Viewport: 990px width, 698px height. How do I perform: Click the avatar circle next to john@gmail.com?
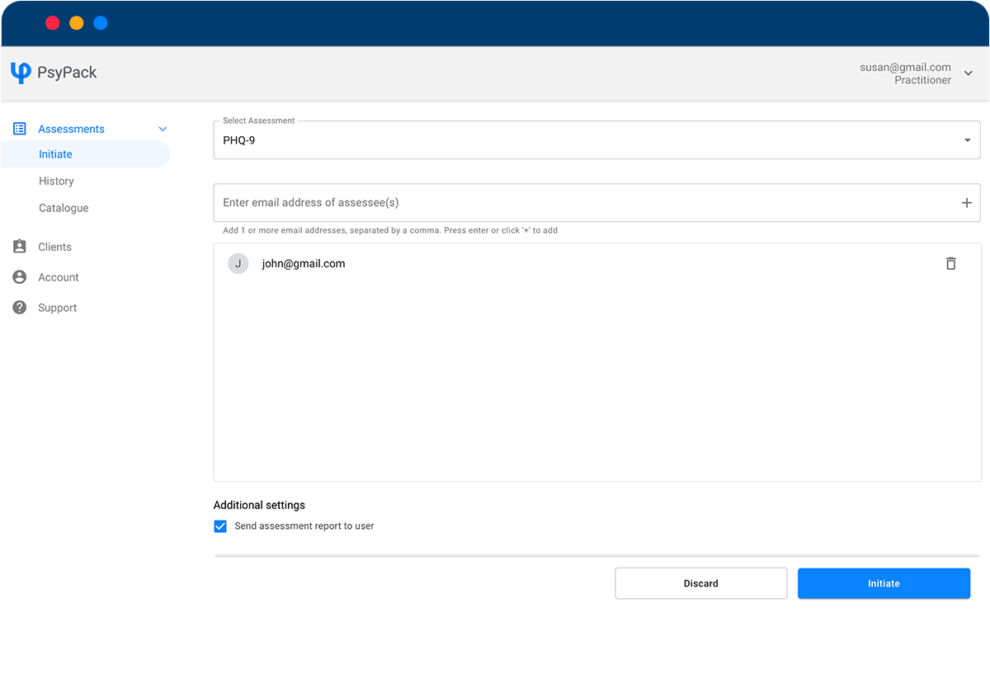238,262
